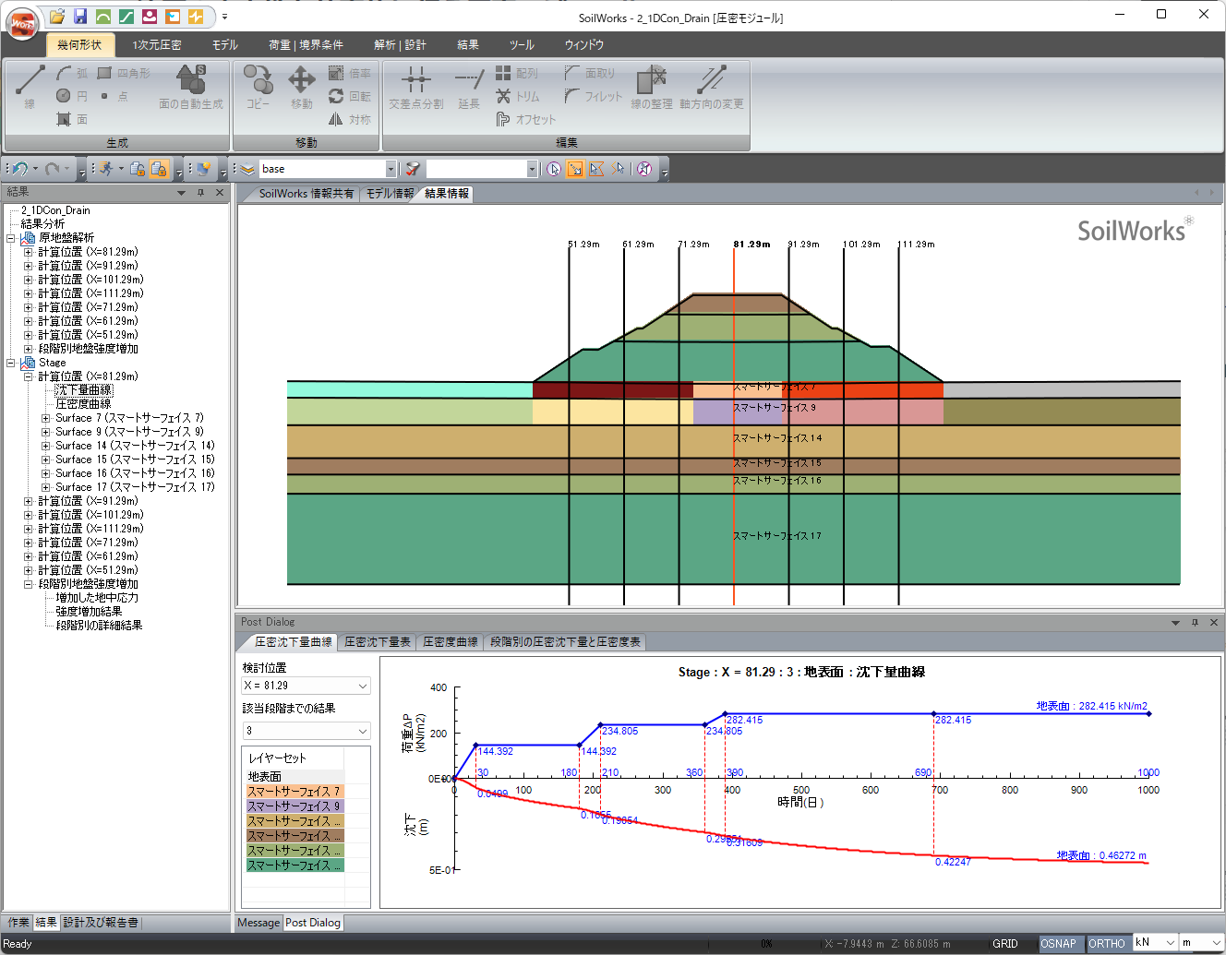
Task: Click the Extend (延長) tool
Action: click(469, 87)
